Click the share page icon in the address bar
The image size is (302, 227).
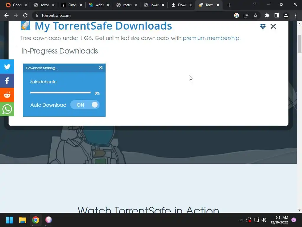246,15
